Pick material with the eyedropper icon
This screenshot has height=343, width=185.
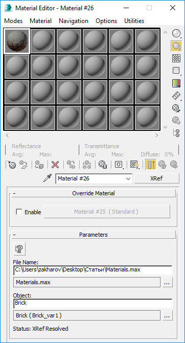click(x=48, y=178)
